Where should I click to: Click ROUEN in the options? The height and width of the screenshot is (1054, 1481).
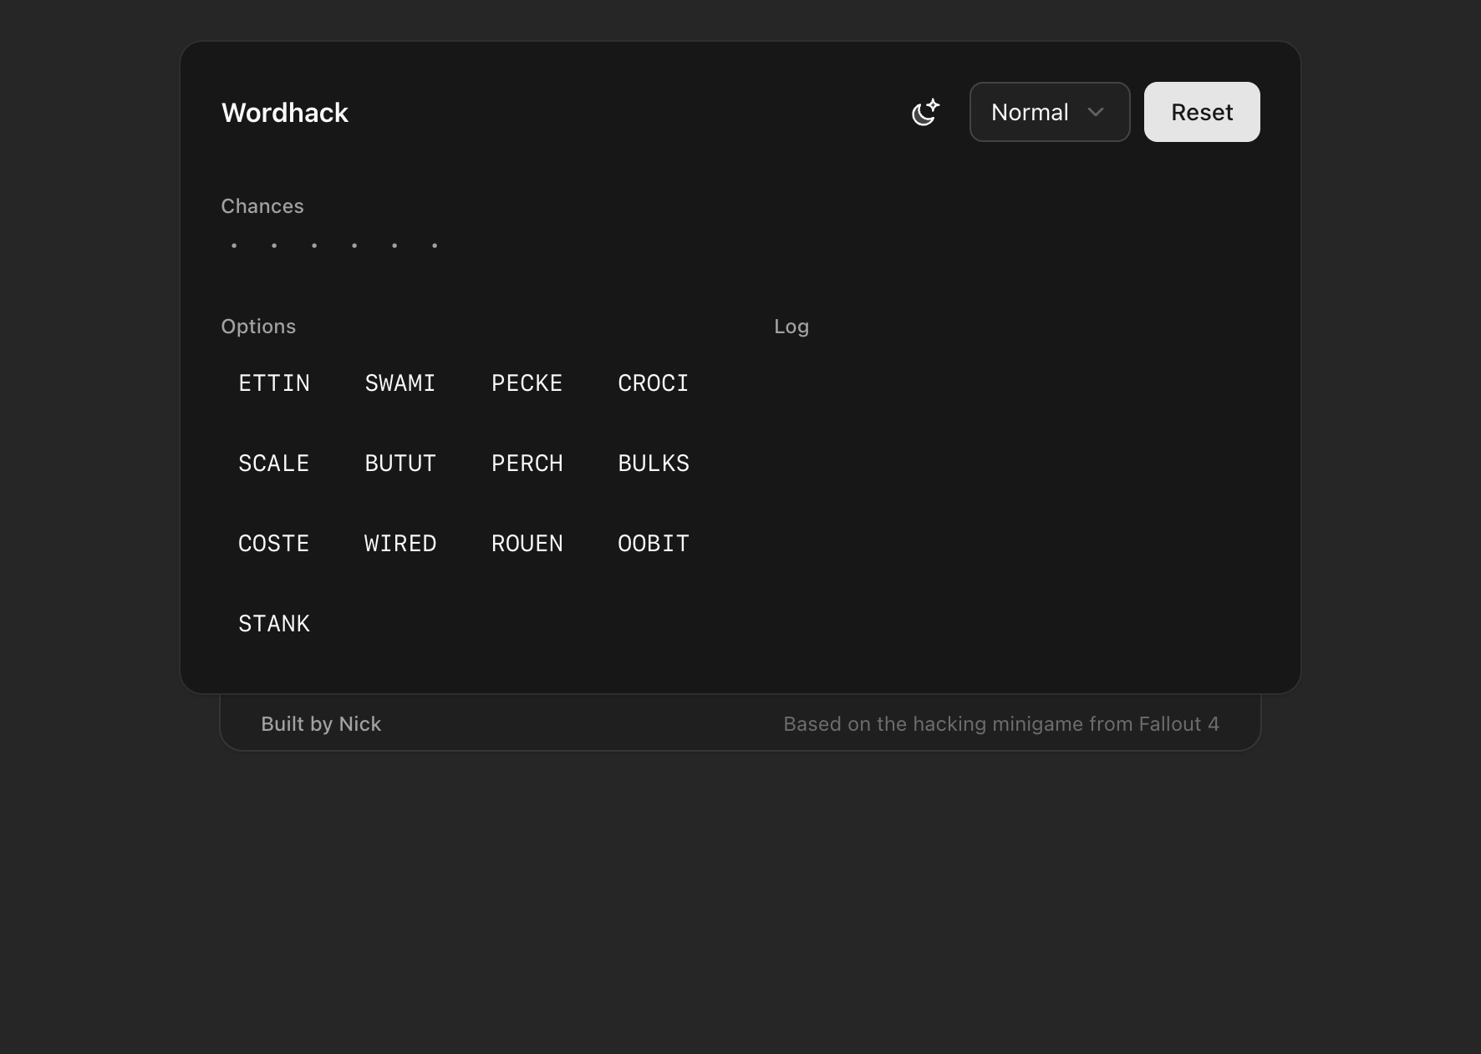pyautogui.click(x=527, y=543)
